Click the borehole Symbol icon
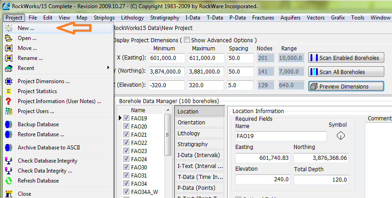This screenshot has width=392, height=198. 341,136
